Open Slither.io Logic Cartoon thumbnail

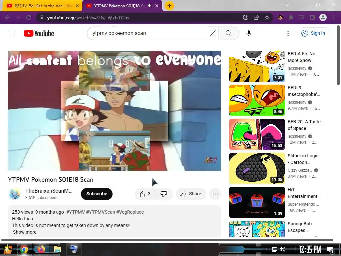[x=257, y=168]
